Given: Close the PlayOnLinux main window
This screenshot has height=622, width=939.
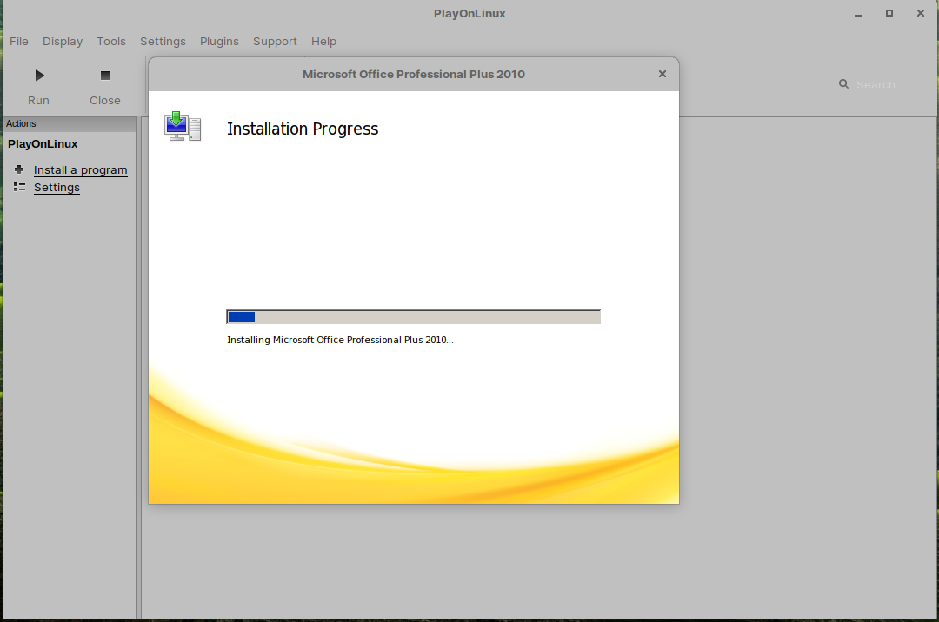Looking at the screenshot, I should pyautogui.click(x=921, y=13).
